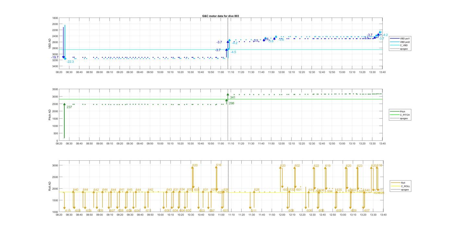Select the '237' pitch data label
Image resolution: width=454 pixels, height=238 pixels.
coord(69,107)
